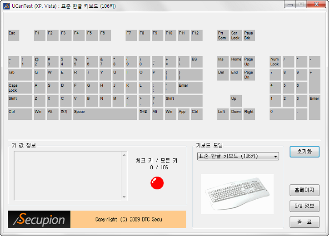Viewport: 329px width, 236px height.
Task: Click the P key tile
Action: [157, 75]
